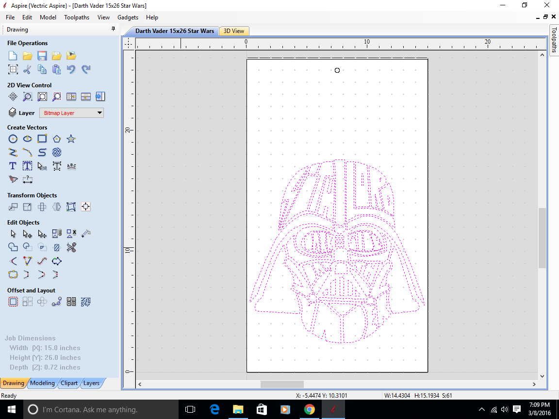Screen dimensions: 559x419
Task: Toggle the Drawing panel auto-hide pushpin
Action: (x=113, y=29)
